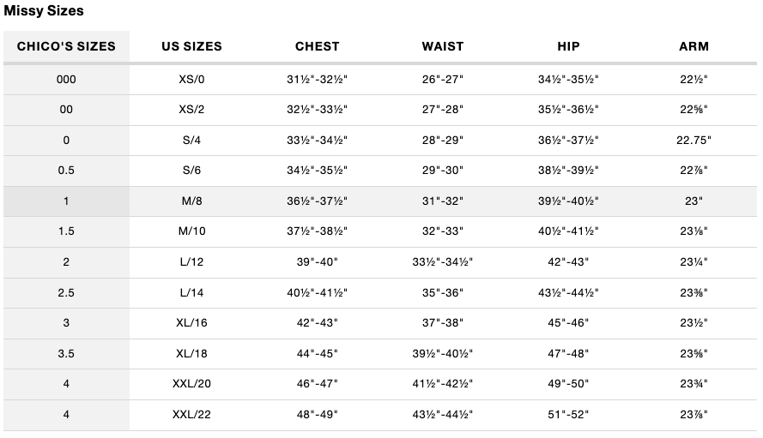Select the WAIST column header
Image resolution: width=763 pixels, height=438 pixels.
443,46
